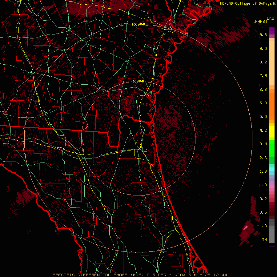Click the 3.4 scale value

click(263, 144)
